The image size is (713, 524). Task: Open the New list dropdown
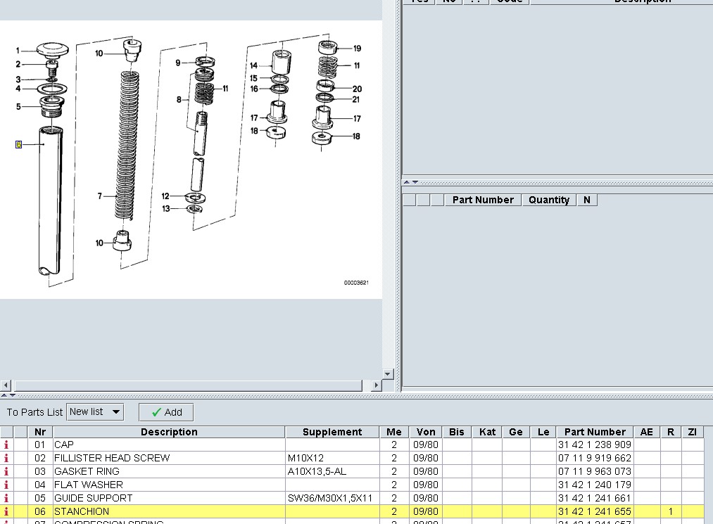[95, 412]
